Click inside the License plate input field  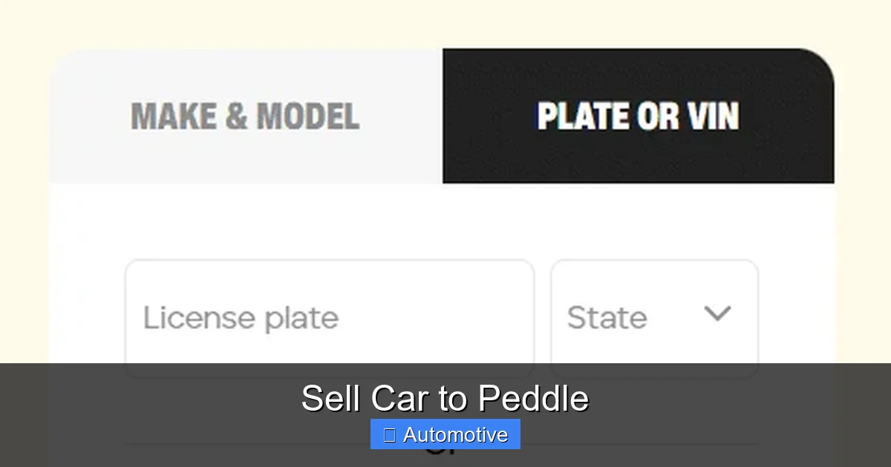329,317
